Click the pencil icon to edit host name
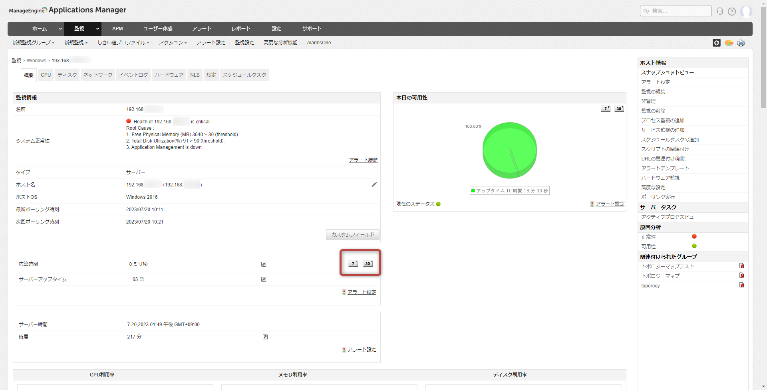 point(374,184)
